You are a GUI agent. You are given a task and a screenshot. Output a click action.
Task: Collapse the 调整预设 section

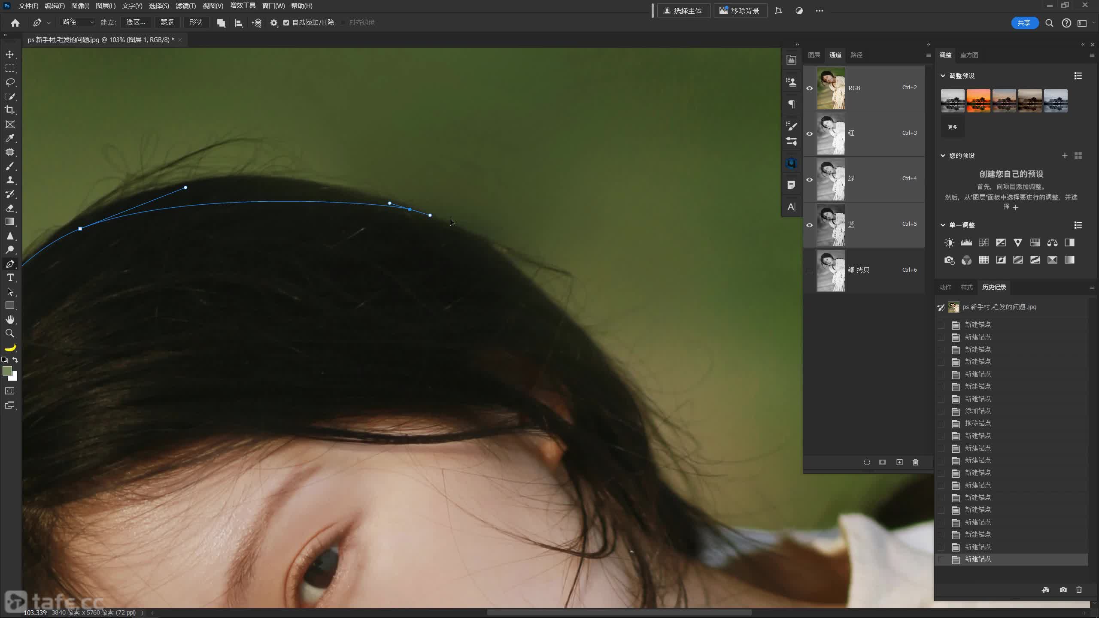(x=943, y=76)
